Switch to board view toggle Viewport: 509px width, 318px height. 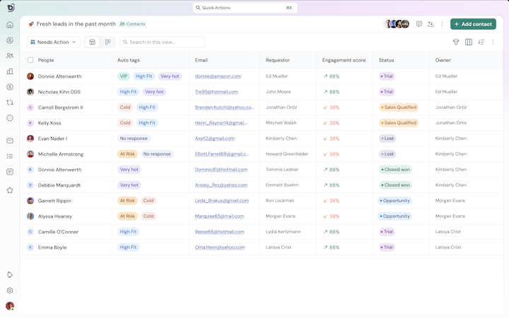pos(107,42)
